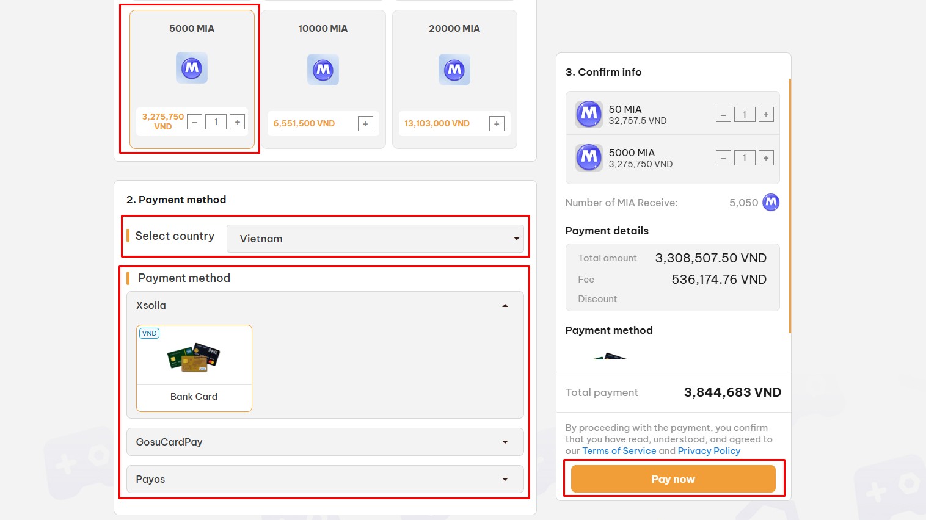This screenshot has height=520, width=926.
Task: Open the Terms of Service link
Action: [619, 451]
